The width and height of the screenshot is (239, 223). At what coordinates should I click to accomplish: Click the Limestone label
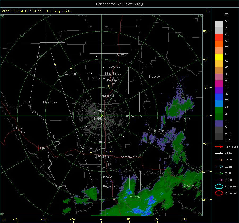point(50,102)
